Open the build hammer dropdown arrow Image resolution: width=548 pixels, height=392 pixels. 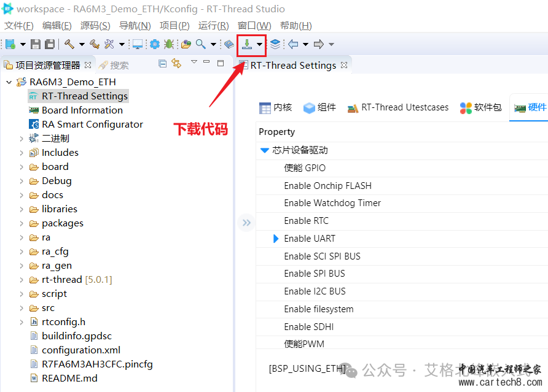tap(82, 44)
